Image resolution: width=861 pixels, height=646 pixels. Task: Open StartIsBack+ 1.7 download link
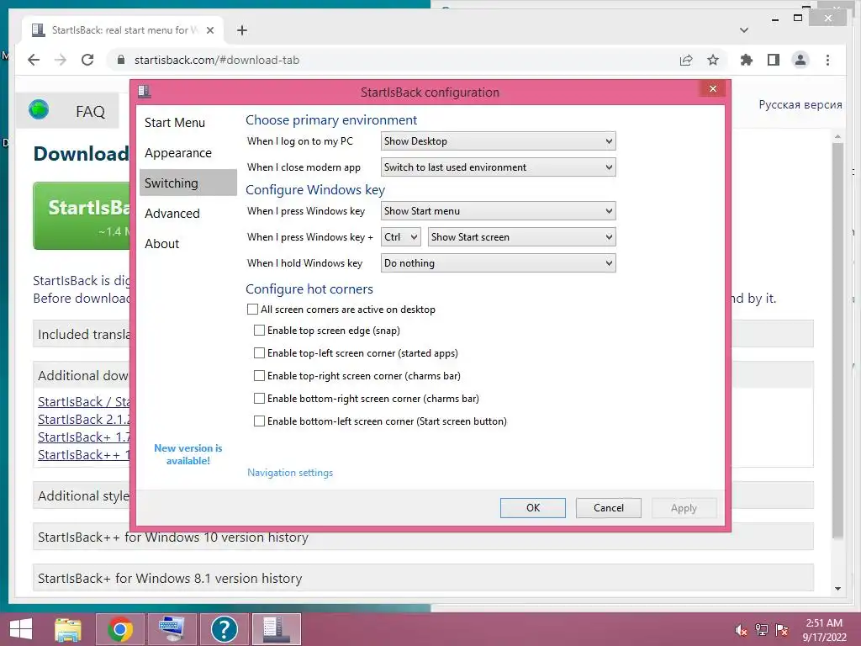click(84, 437)
